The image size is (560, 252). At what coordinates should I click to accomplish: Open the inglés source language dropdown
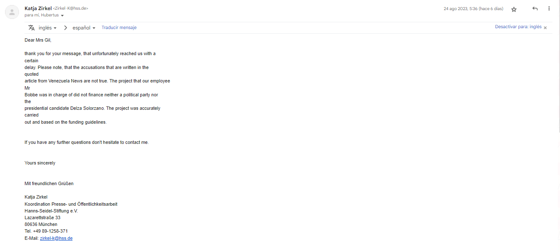click(47, 28)
